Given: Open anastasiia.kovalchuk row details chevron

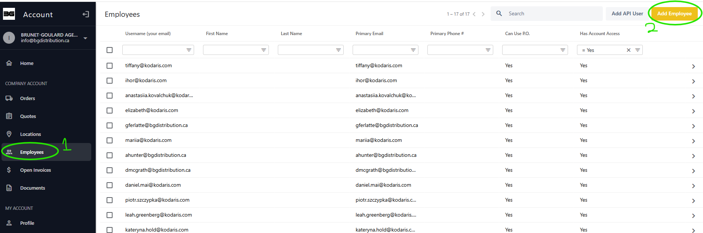Looking at the screenshot, I should tap(693, 96).
